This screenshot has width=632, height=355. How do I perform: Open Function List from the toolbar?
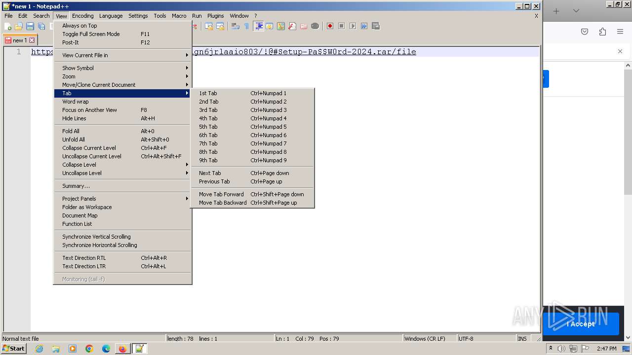click(x=292, y=26)
